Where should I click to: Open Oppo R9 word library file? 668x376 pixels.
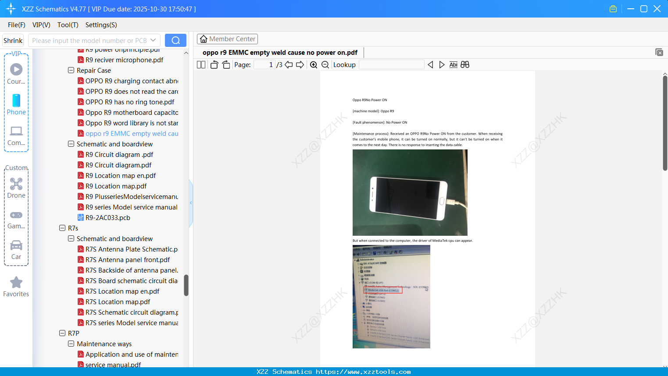click(132, 123)
